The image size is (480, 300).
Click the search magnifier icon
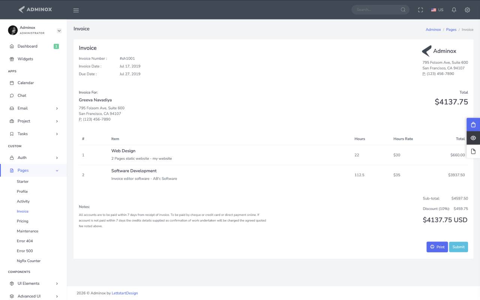tap(403, 10)
